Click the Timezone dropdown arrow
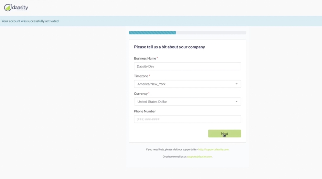The width and height of the screenshot is (322, 179). [x=236, y=84]
